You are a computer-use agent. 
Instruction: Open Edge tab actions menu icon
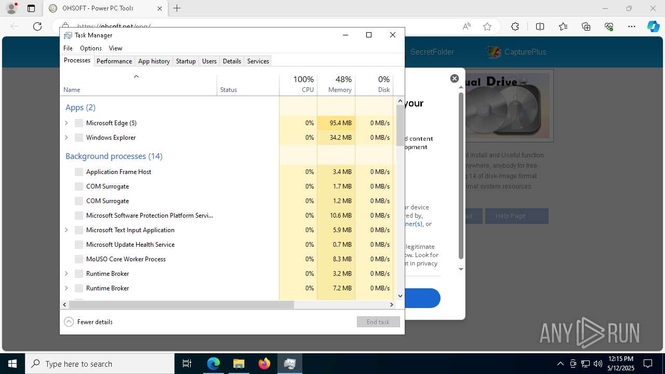click(31, 8)
